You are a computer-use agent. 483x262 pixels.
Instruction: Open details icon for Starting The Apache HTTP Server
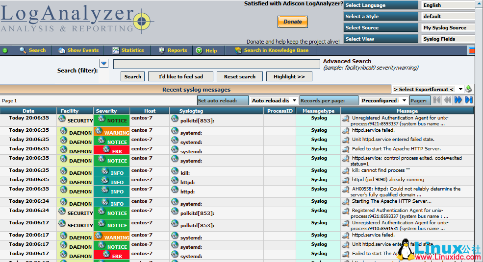[346, 202]
